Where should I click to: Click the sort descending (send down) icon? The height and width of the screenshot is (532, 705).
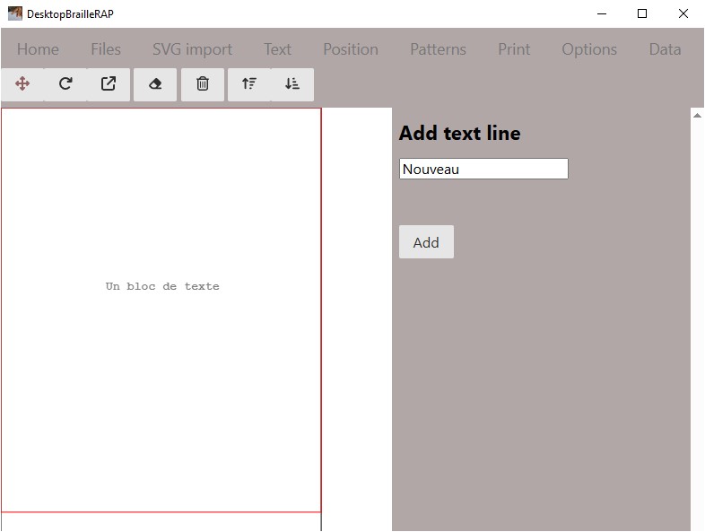292,84
